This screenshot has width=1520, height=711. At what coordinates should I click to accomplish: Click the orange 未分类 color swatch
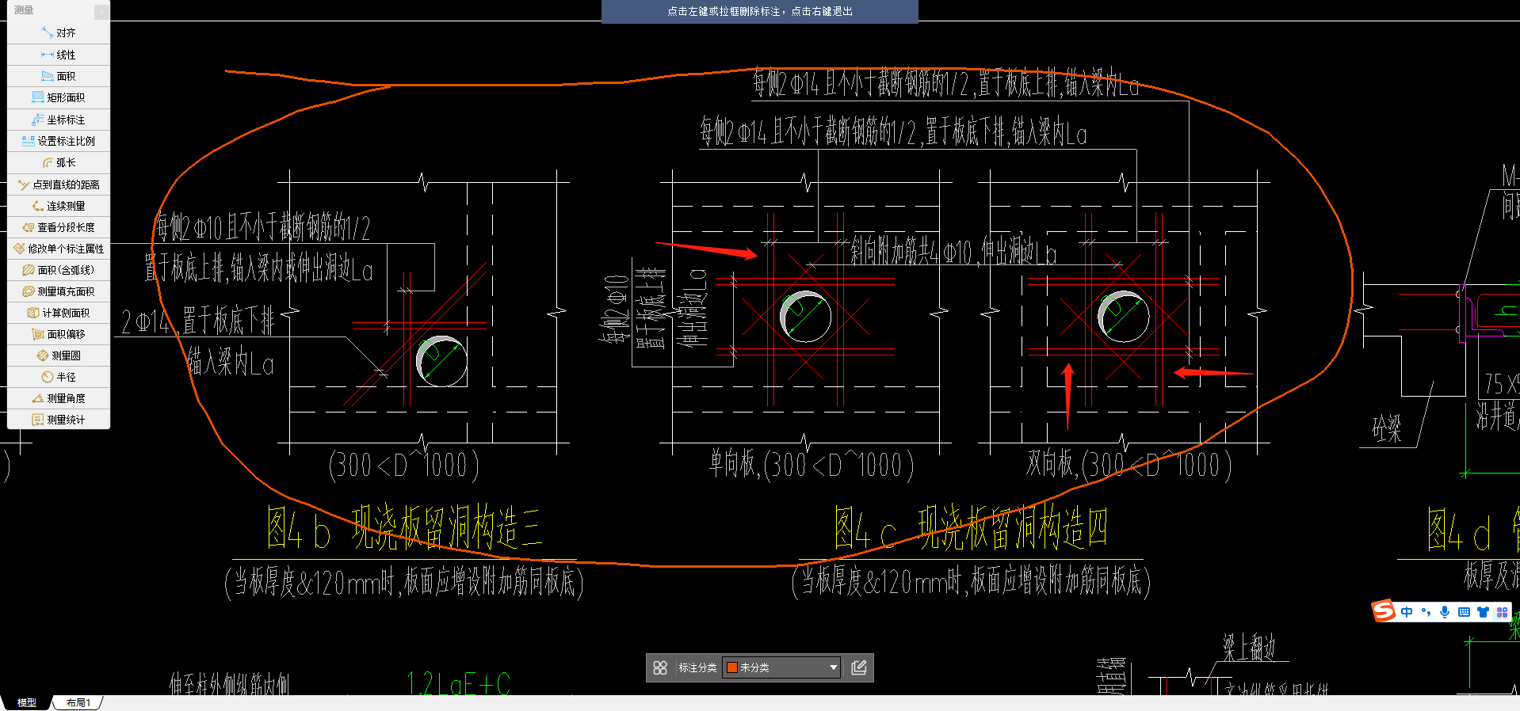point(732,667)
